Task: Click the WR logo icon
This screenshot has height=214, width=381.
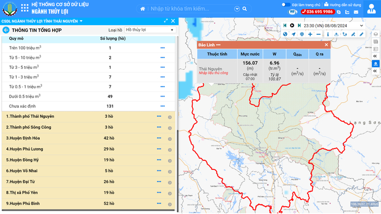Action: 292,12
